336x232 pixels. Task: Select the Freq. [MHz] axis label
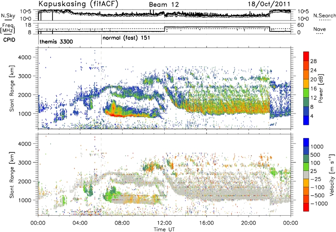[8, 28]
